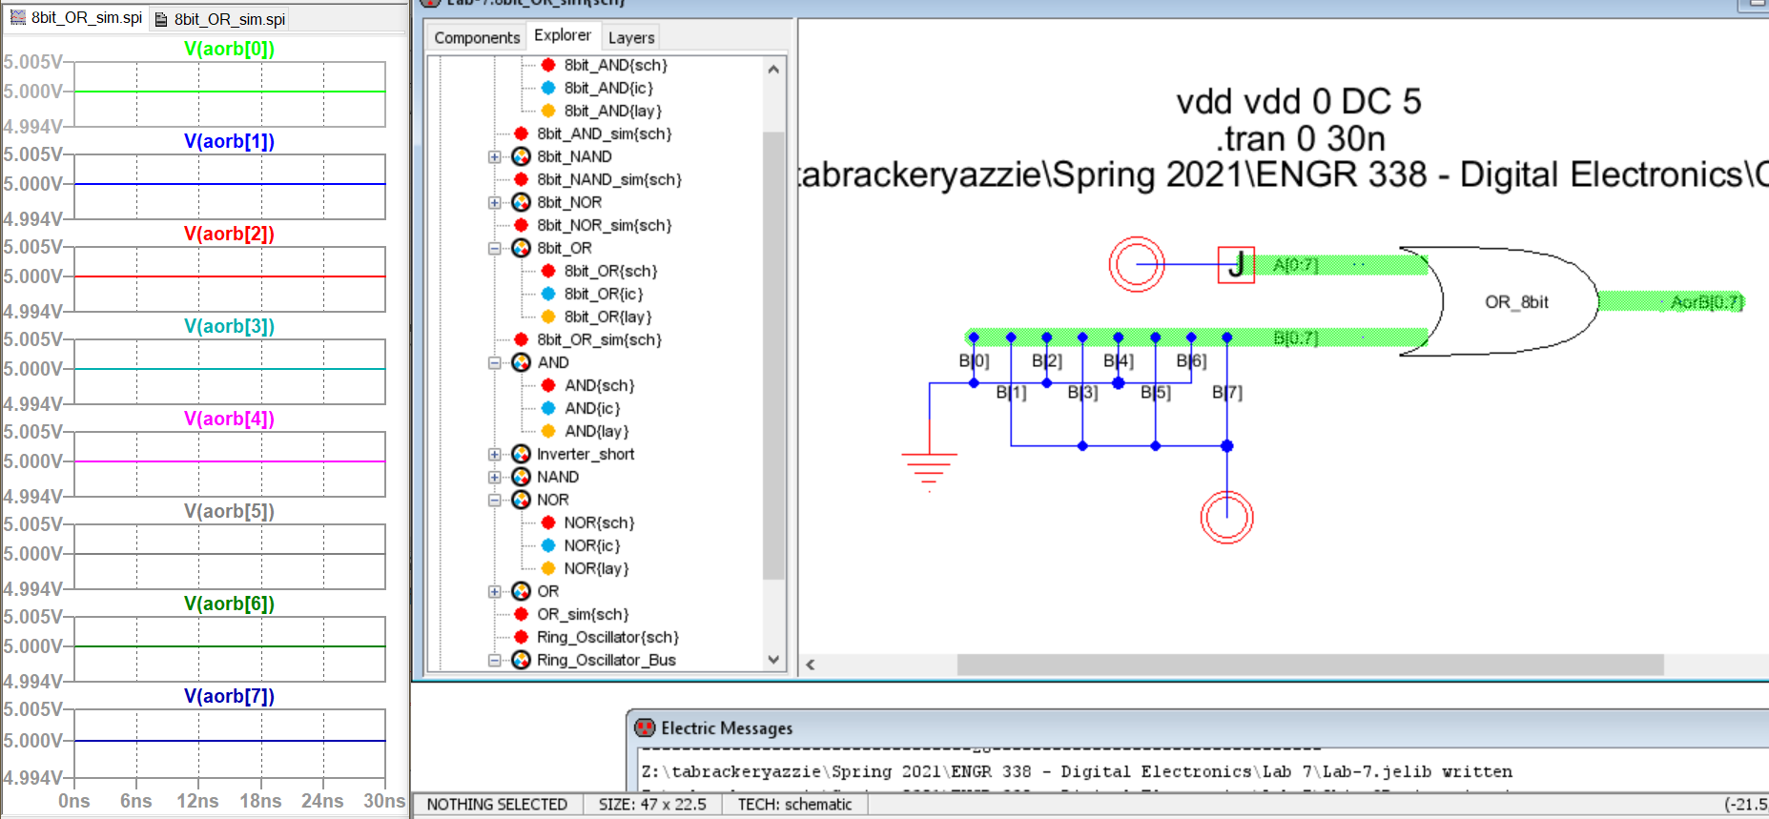1769x819 pixels.
Task: Expand the 8bit_NAND tree node
Action: tap(494, 156)
